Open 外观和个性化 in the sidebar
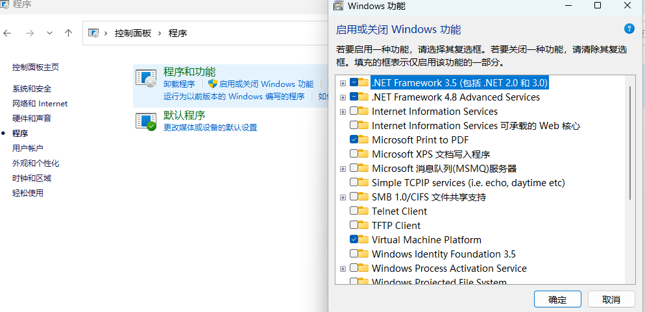 [36, 163]
